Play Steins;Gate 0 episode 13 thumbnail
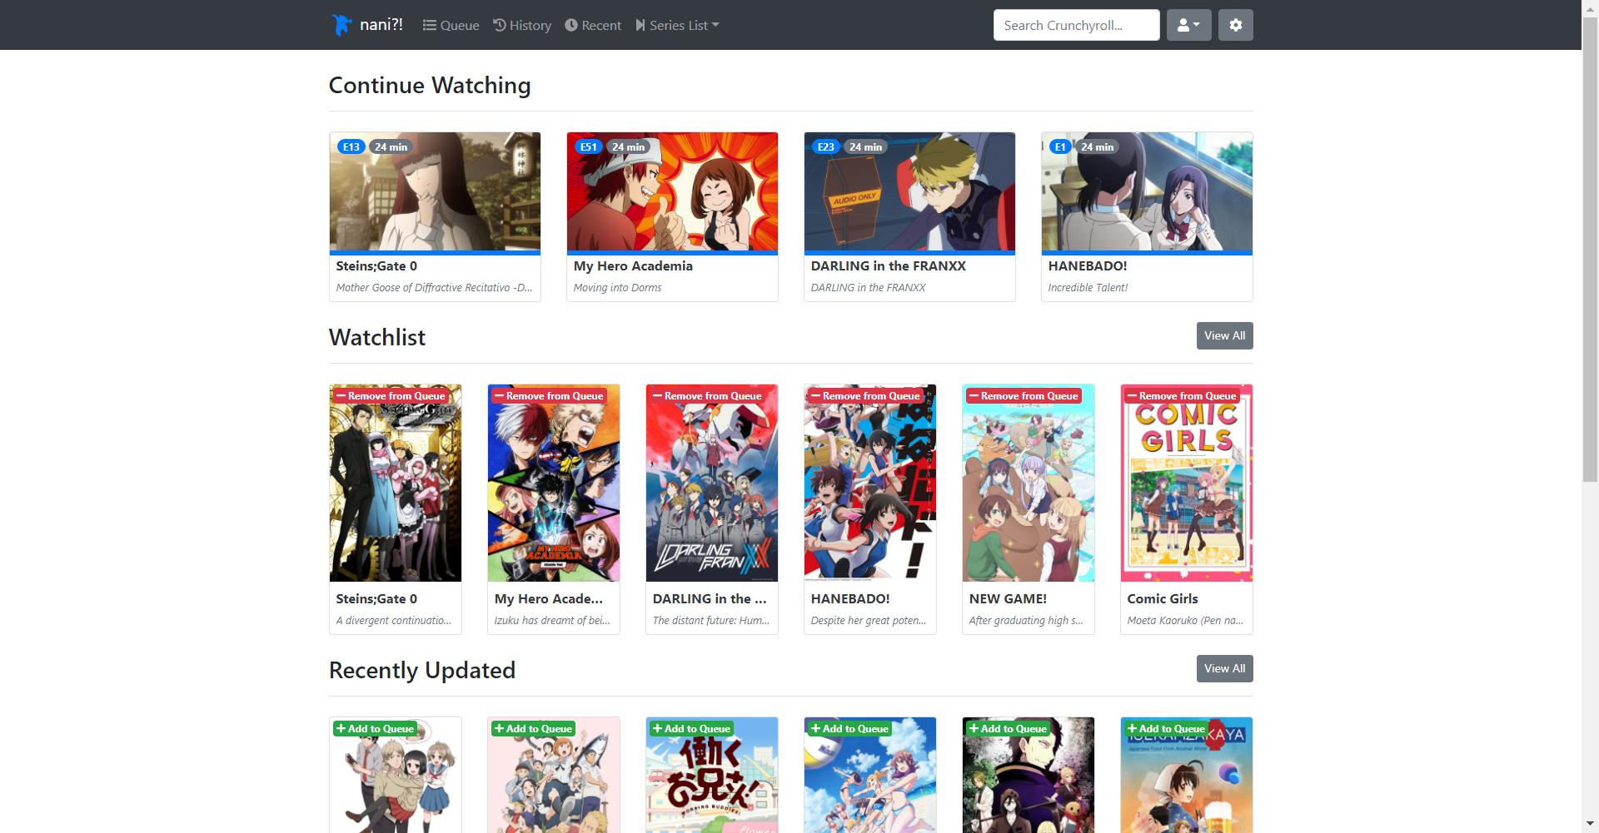This screenshot has height=833, width=1599. (435, 191)
